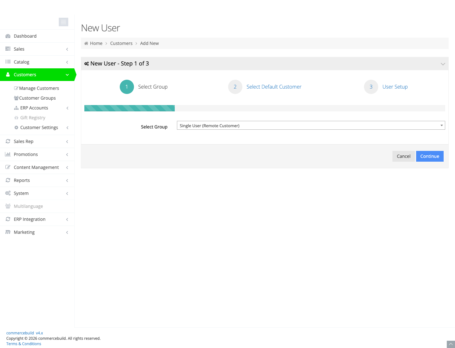The image size is (455, 348).
Task: Click the Promotions bar chart icon
Action: point(8,154)
